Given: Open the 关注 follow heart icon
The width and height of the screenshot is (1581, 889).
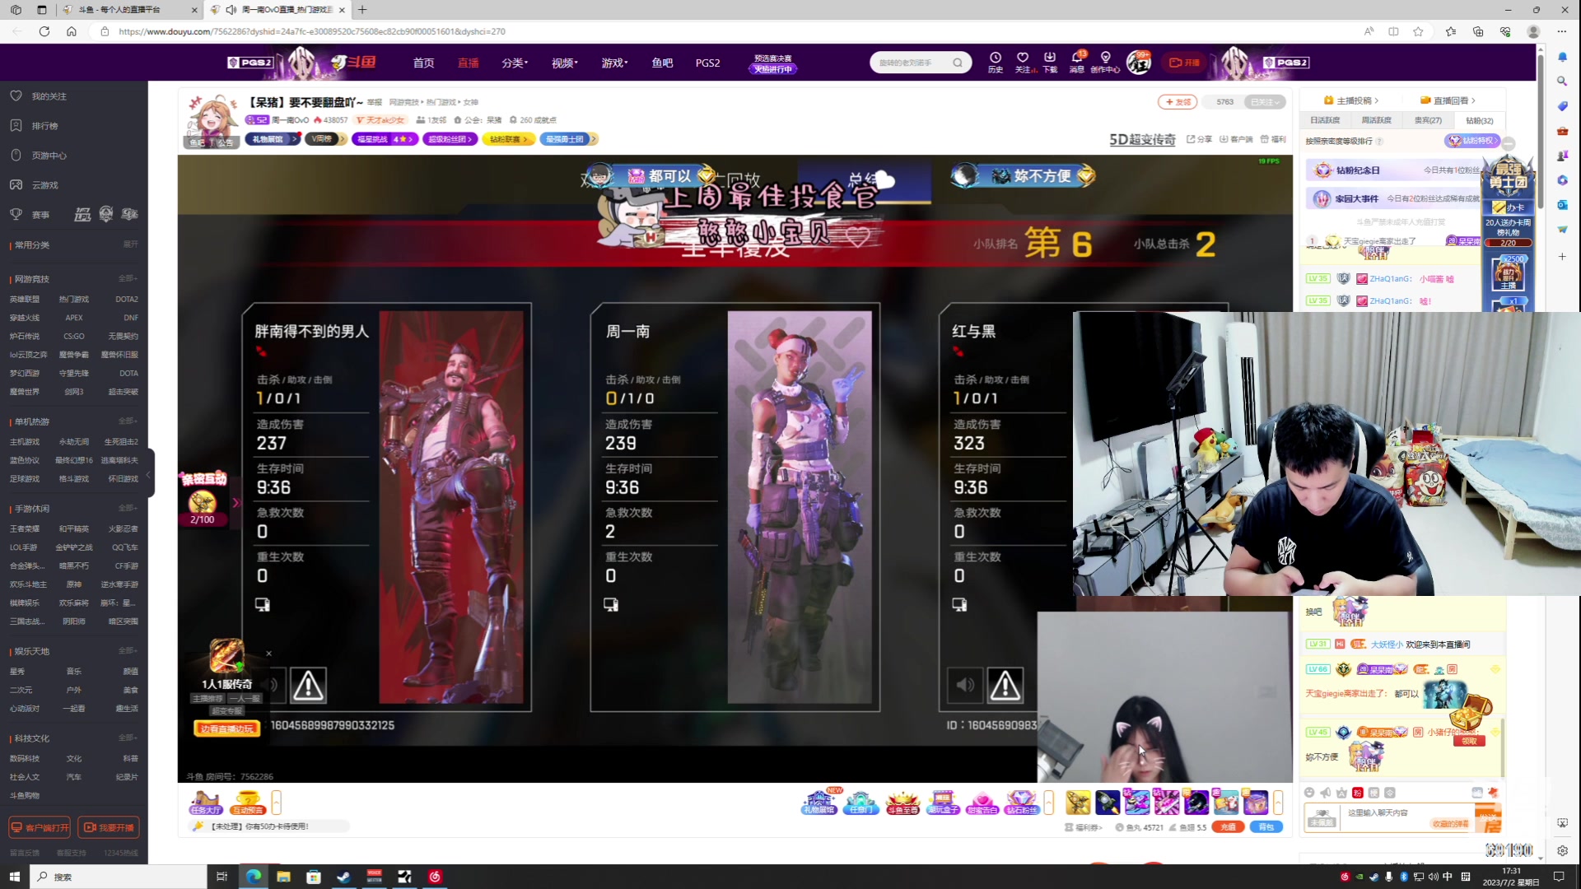Looking at the screenshot, I should [x=1023, y=62].
